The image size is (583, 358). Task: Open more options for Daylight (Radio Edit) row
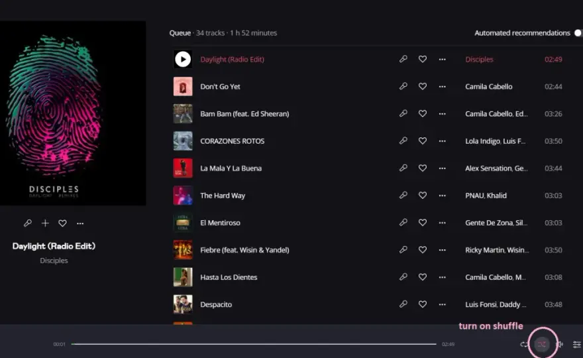pos(442,60)
